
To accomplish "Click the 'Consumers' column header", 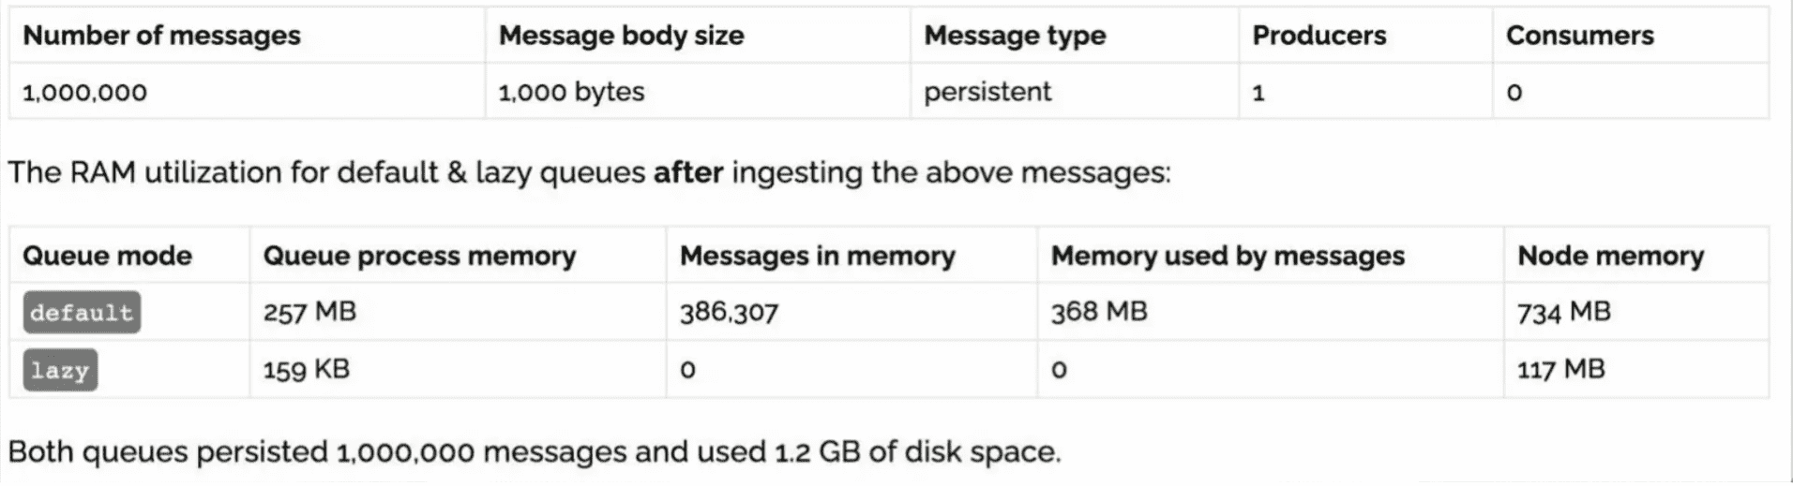I will [x=1579, y=36].
